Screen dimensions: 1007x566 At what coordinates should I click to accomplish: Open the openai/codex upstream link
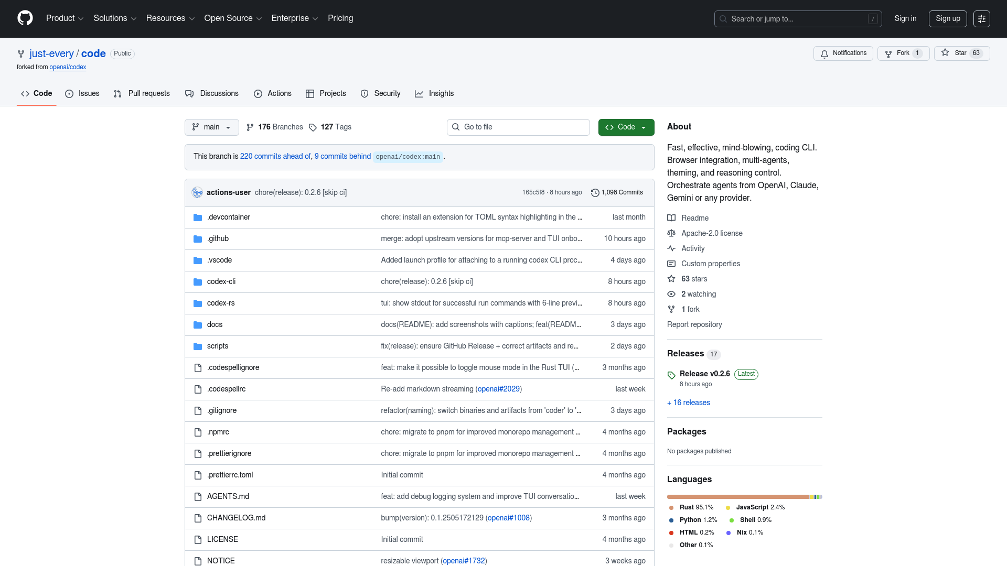coord(68,68)
